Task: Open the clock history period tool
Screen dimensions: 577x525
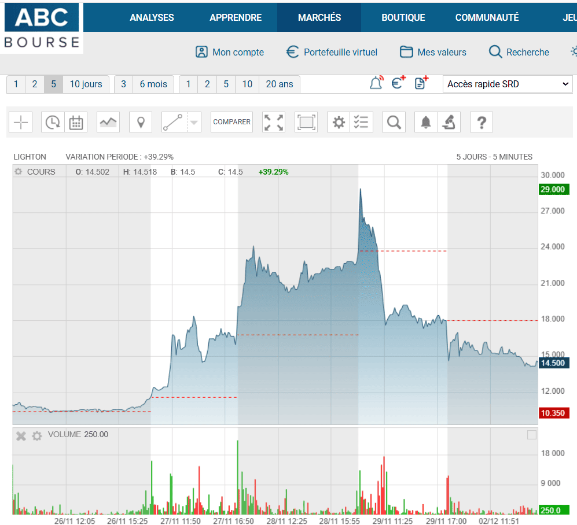Action: pyautogui.click(x=53, y=122)
